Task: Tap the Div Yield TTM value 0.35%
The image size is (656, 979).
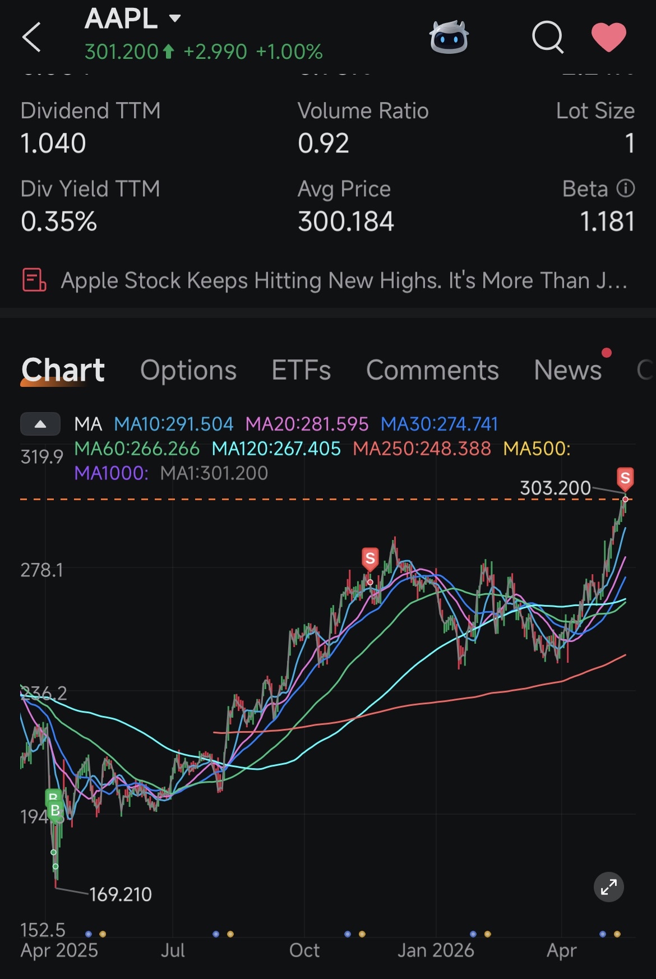Action: (59, 221)
